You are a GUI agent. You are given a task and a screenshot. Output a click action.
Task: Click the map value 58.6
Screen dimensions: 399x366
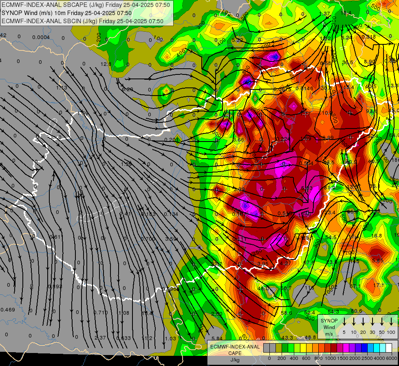click(286, 313)
